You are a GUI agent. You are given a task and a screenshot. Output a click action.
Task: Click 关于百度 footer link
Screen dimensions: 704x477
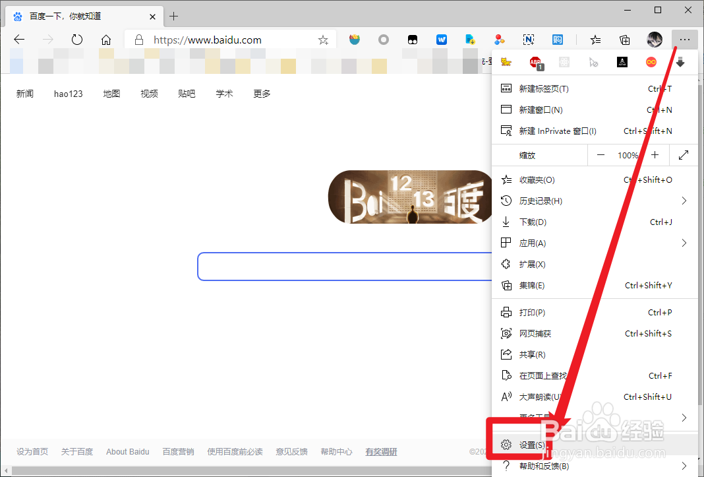click(76, 452)
